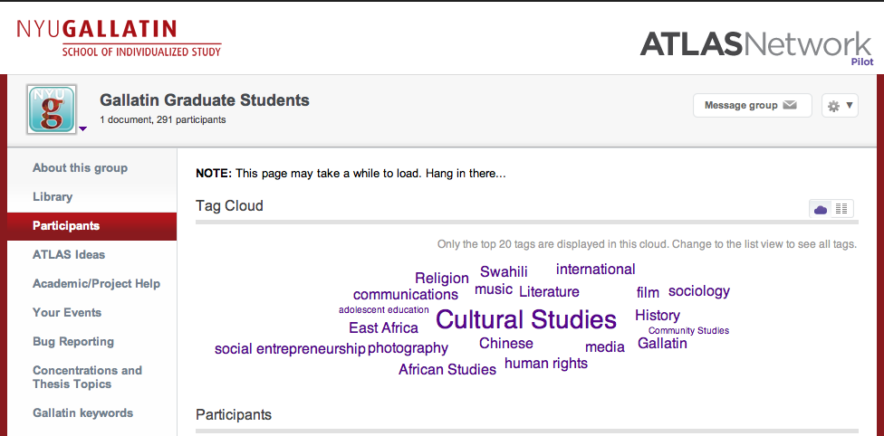This screenshot has width=884, height=436.
Task: Select the social entrepreneurship tag
Action: coord(291,349)
